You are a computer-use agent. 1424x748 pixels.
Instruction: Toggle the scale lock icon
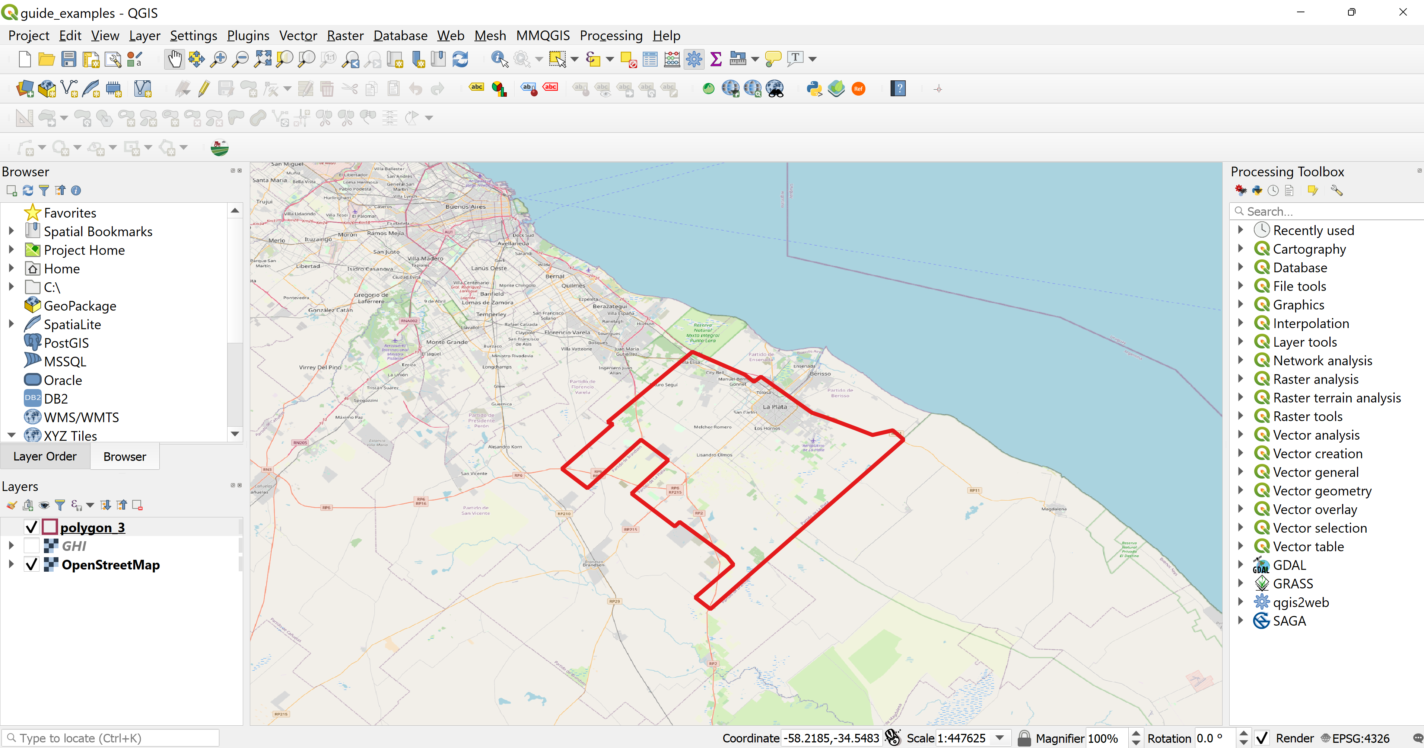1024,738
